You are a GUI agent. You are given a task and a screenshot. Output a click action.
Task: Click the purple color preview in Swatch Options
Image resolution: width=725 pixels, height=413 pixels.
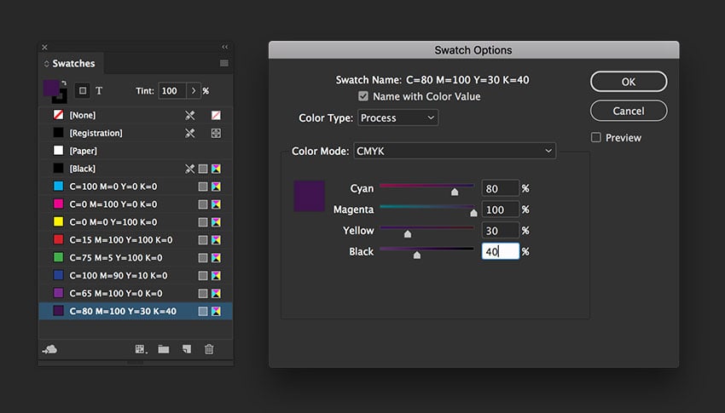click(x=310, y=196)
